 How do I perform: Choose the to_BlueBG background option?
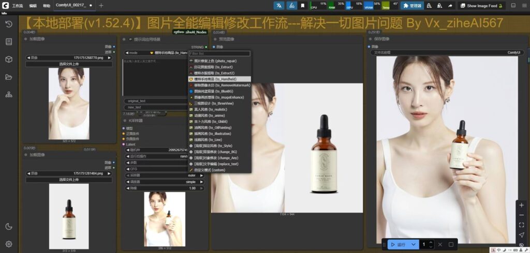[219, 91]
